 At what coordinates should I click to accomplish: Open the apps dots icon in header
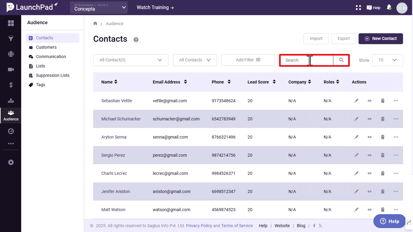(359, 8)
